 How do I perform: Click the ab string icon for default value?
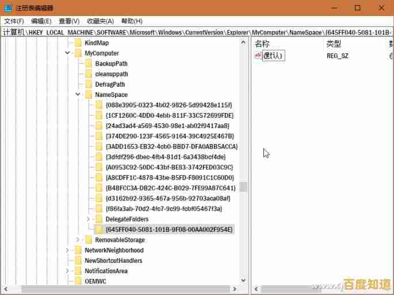(x=258, y=56)
